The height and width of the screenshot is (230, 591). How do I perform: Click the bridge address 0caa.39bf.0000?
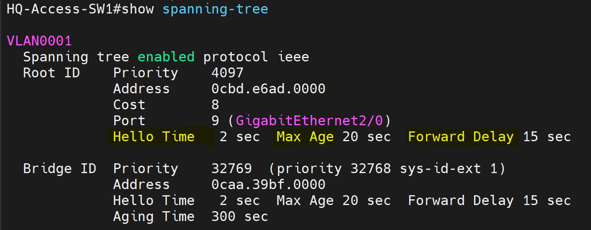[x=268, y=185]
